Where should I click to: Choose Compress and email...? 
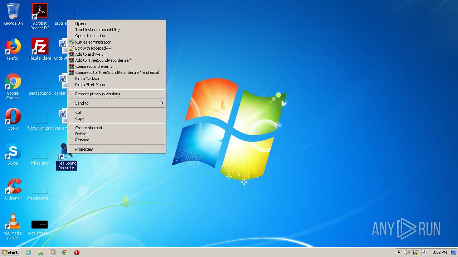coord(117,66)
